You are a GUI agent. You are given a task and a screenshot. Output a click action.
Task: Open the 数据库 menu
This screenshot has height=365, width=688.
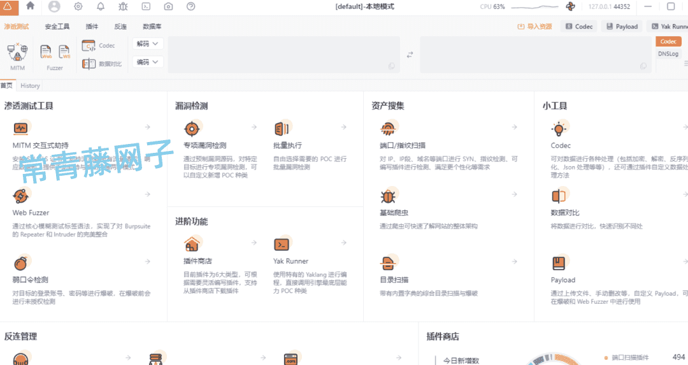click(x=152, y=26)
